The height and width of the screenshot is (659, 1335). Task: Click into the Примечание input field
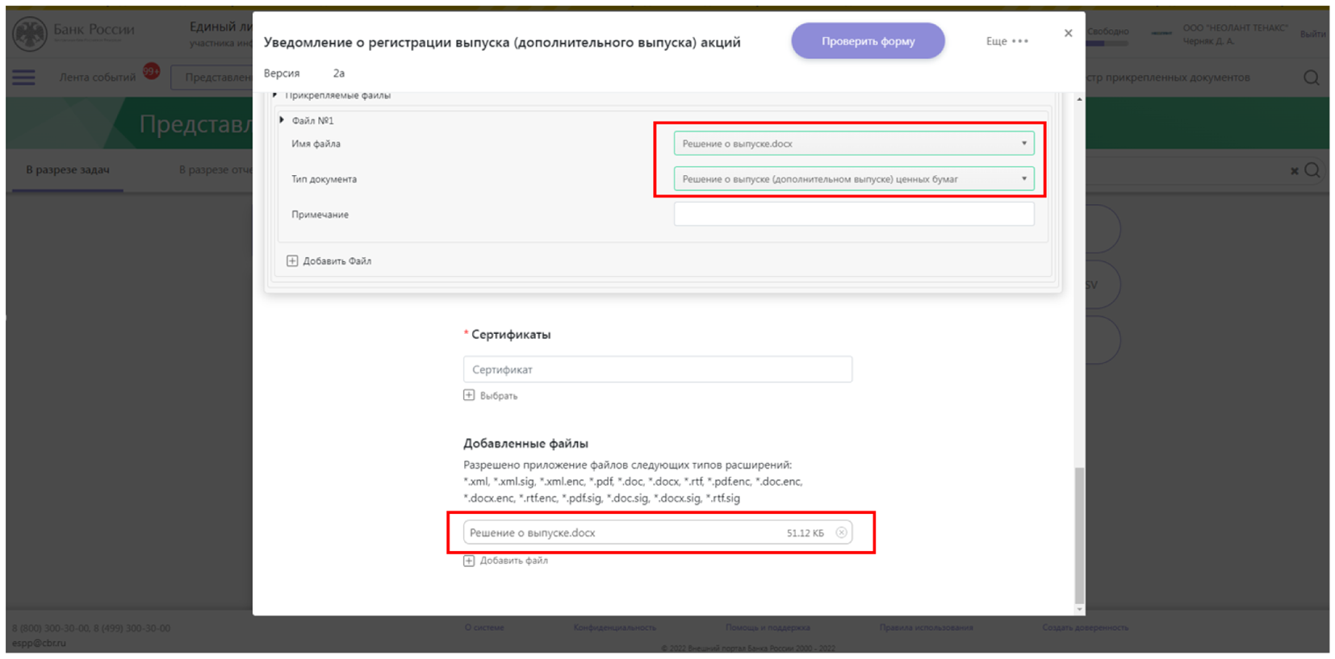point(853,215)
